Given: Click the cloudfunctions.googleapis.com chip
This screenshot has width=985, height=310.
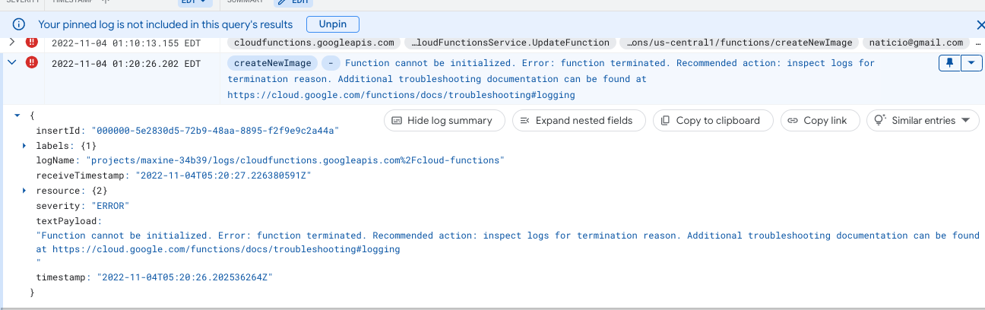Looking at the screenshot, I should click(314, 43).
